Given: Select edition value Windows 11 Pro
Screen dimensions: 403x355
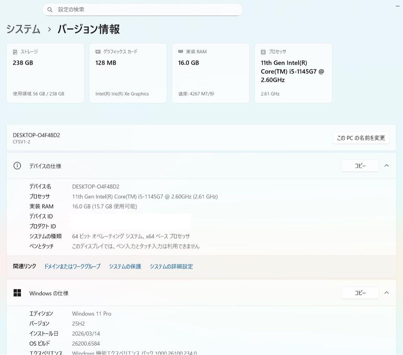Looking at the screenshot, I should click(92, 314).
